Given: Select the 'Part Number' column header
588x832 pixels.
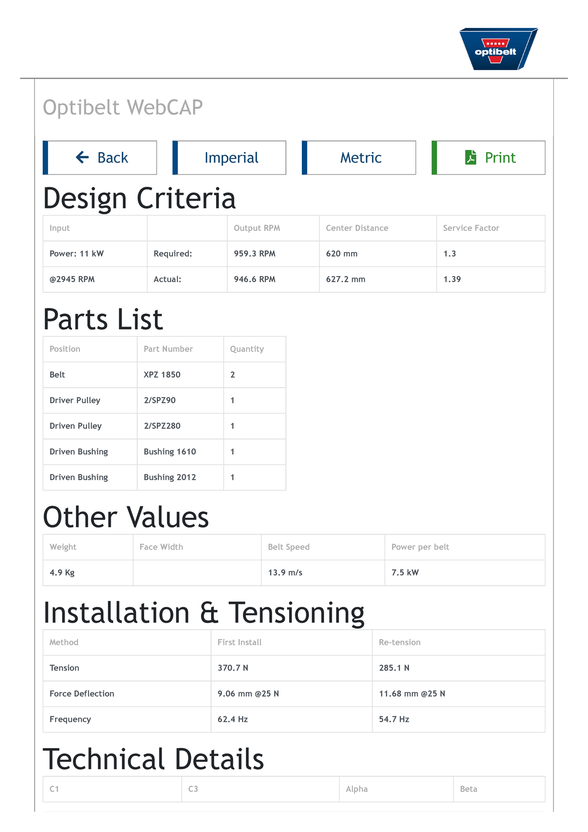Looking at the screenshot, I should point(169,349).
